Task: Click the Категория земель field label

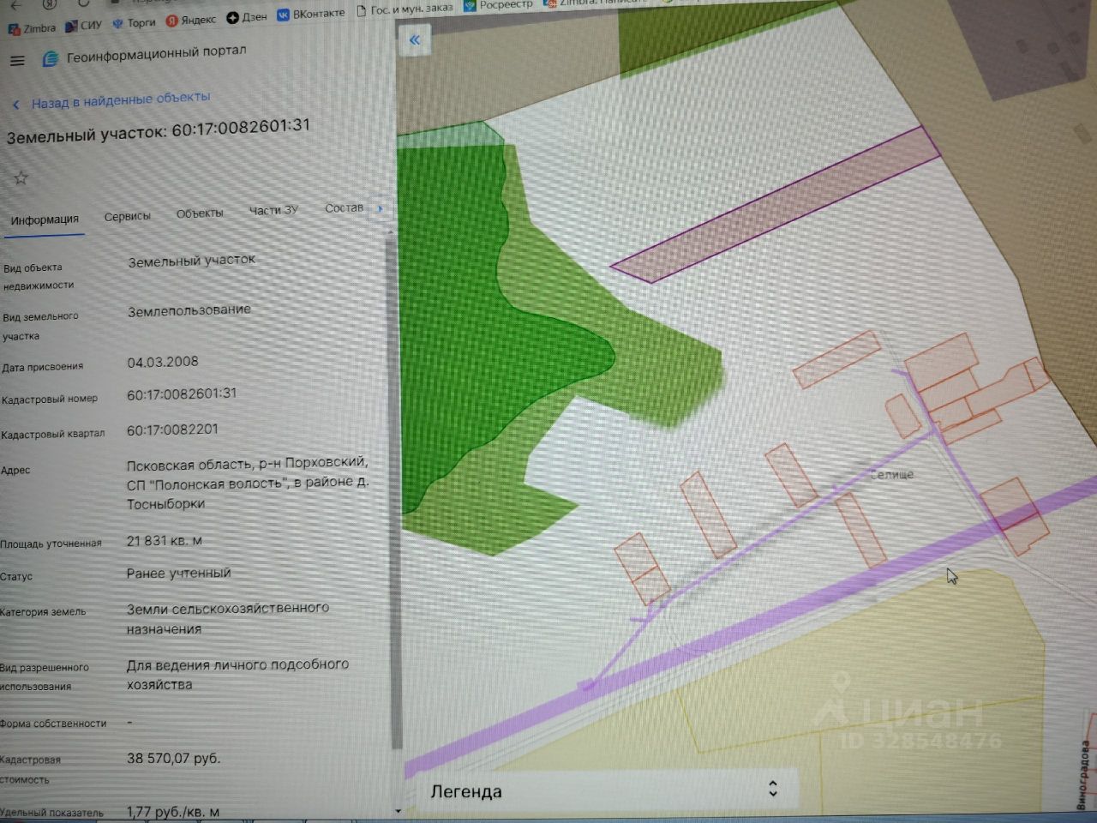Action: [43, 612]
